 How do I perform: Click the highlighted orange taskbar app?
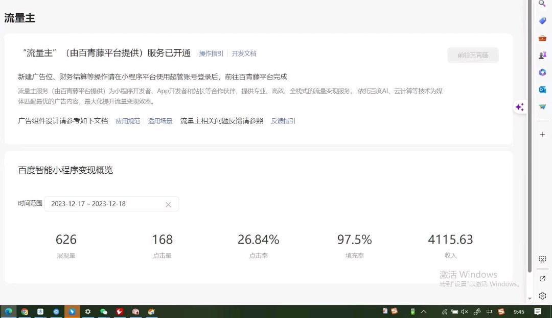point(72,311)
